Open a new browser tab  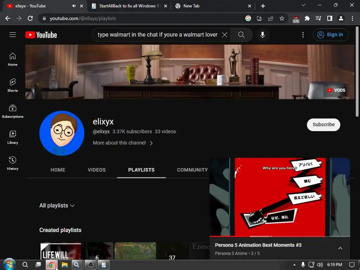263,6
